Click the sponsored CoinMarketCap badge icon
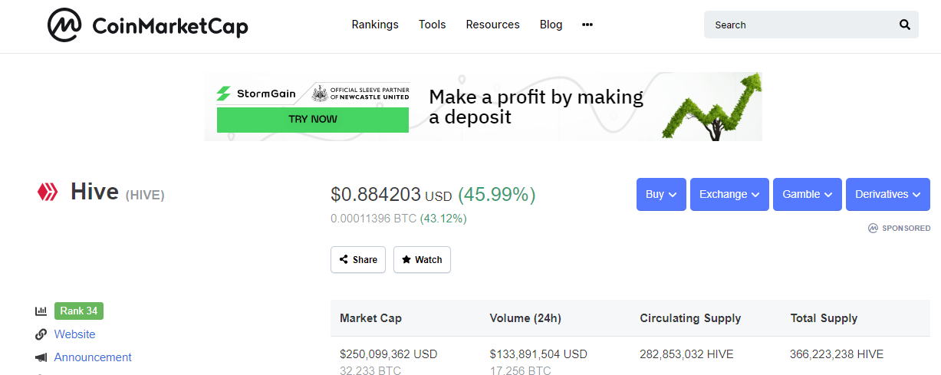 click(873, 228)
